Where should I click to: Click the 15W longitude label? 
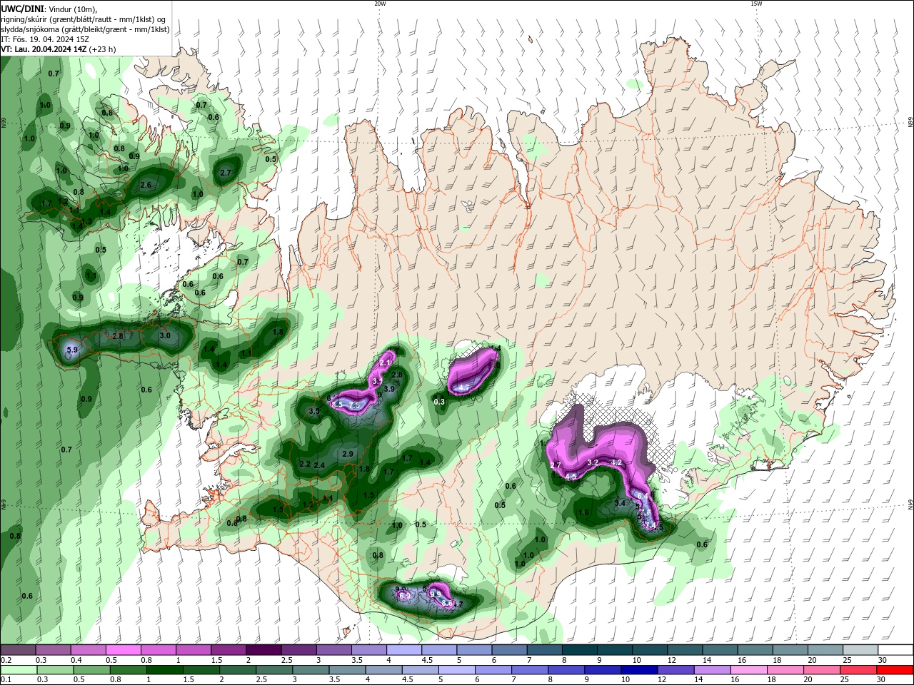tap(756, 4)
